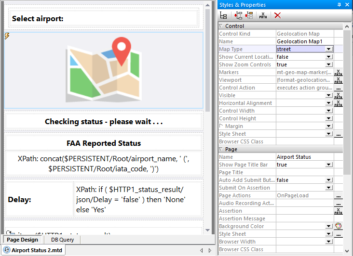Switch to the DB Query tab
Viewport: 353px width, 256px height.
coord(62,240)
